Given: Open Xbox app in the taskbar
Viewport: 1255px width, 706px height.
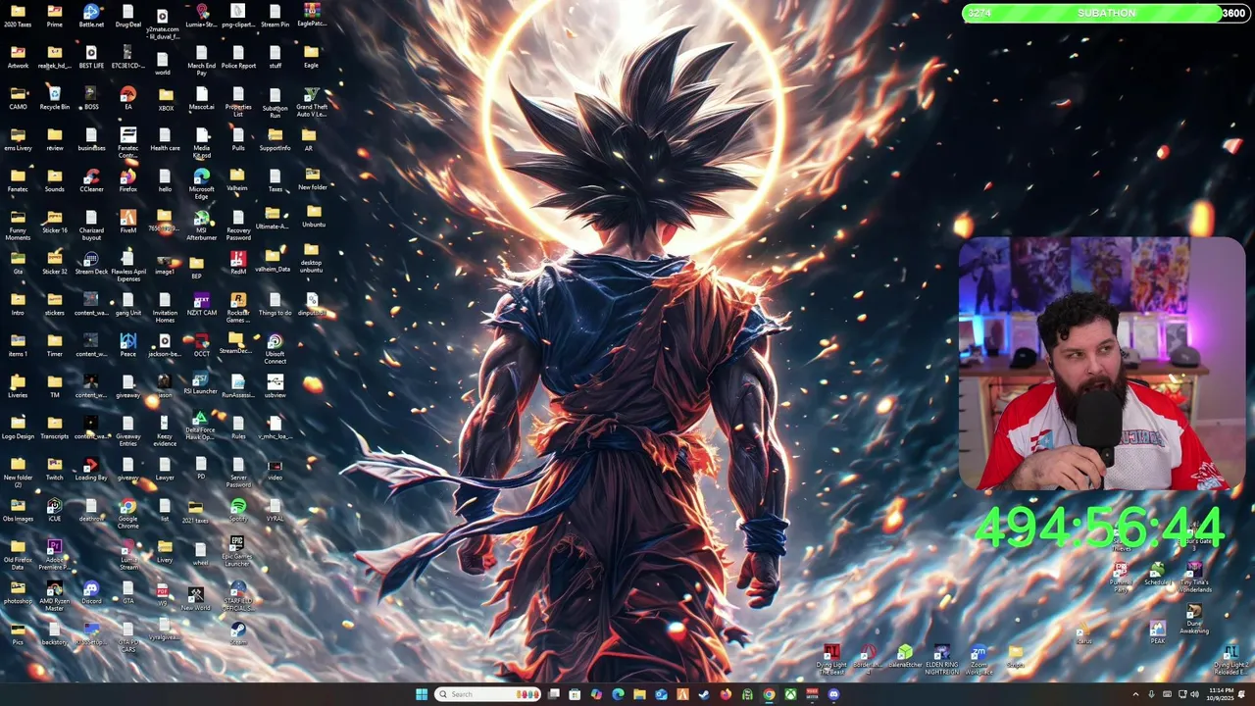Looking at the screenshot, I should [790, 694].
